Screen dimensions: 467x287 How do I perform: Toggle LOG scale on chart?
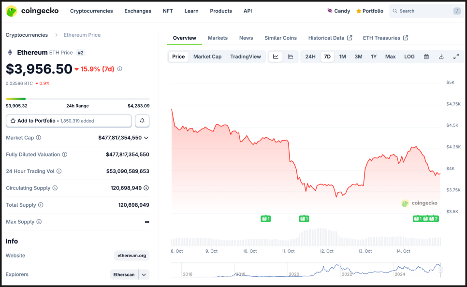pos(409,57)
